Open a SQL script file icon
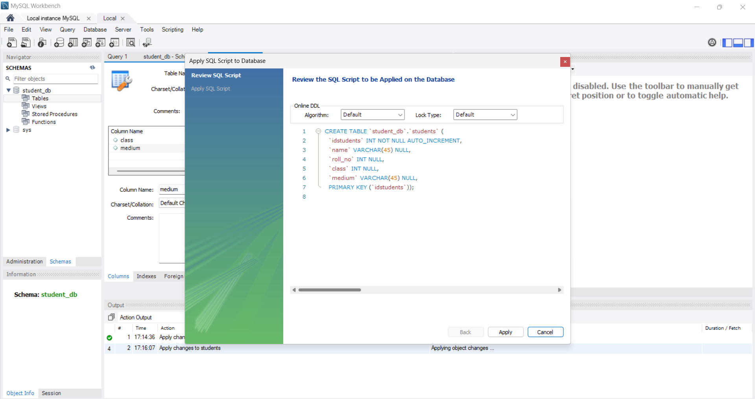The height and width of the screenshot is (399, 755). 26,42
